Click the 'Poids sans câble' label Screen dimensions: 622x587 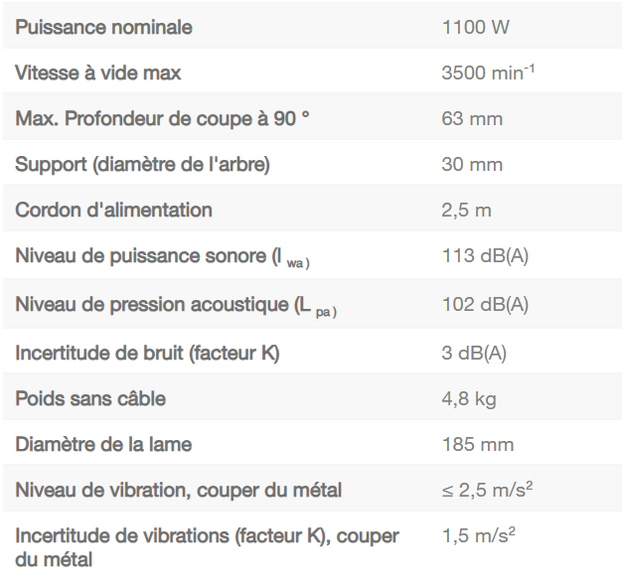coord(90,399)
